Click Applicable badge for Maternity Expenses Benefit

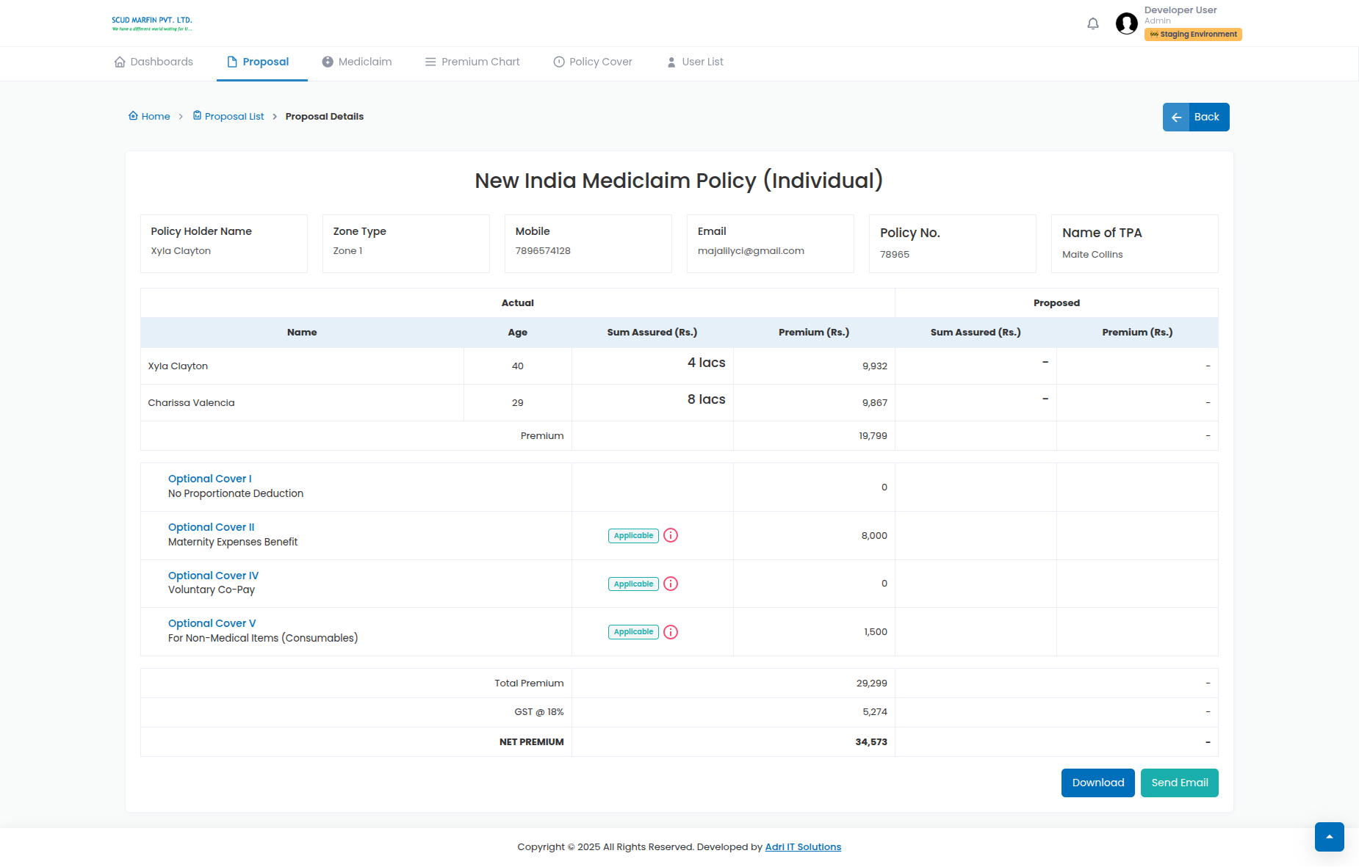tap(633, 535)
